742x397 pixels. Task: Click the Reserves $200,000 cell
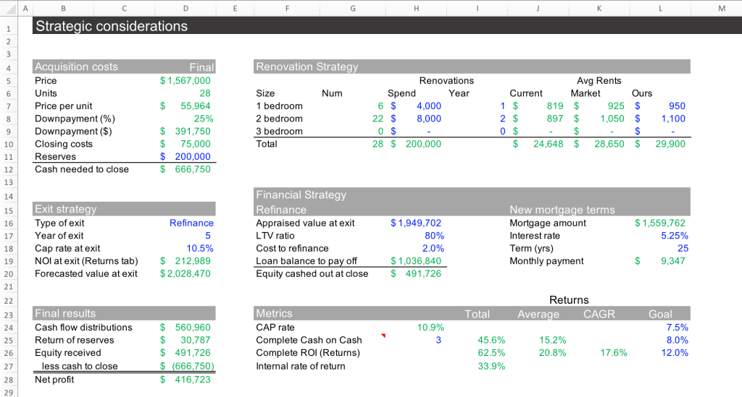tap(185, 156)
